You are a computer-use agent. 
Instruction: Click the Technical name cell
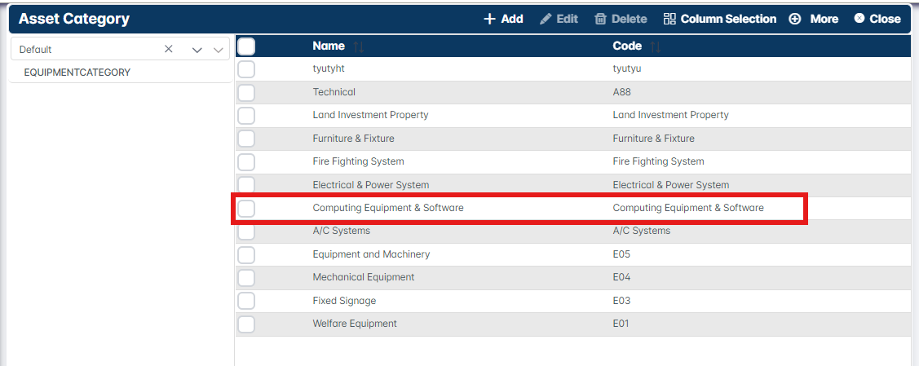click(334, 92)
